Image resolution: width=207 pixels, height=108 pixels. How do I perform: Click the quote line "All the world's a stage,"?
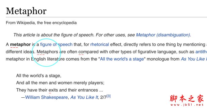39,76
